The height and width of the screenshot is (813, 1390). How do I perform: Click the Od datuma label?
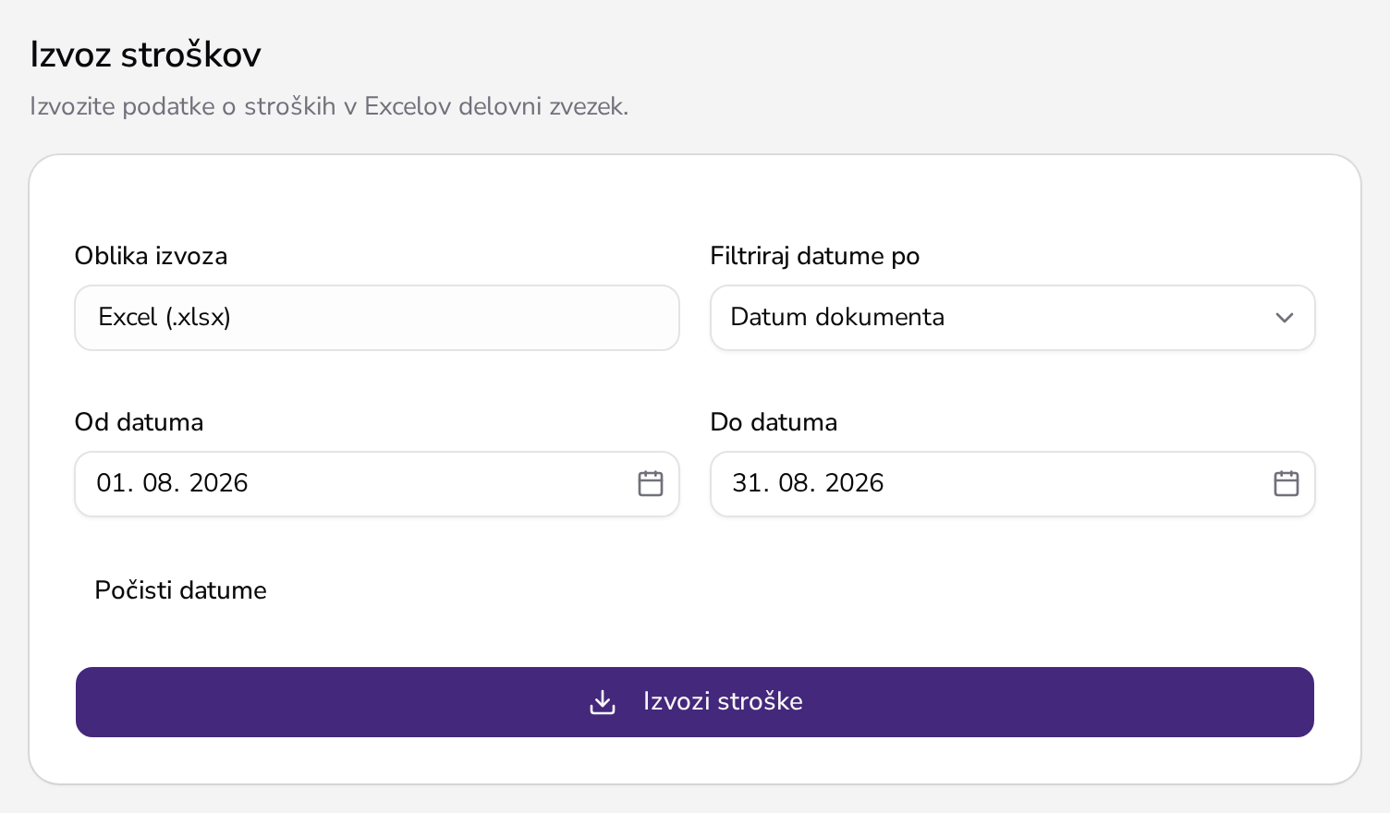(x=139, y=422)
